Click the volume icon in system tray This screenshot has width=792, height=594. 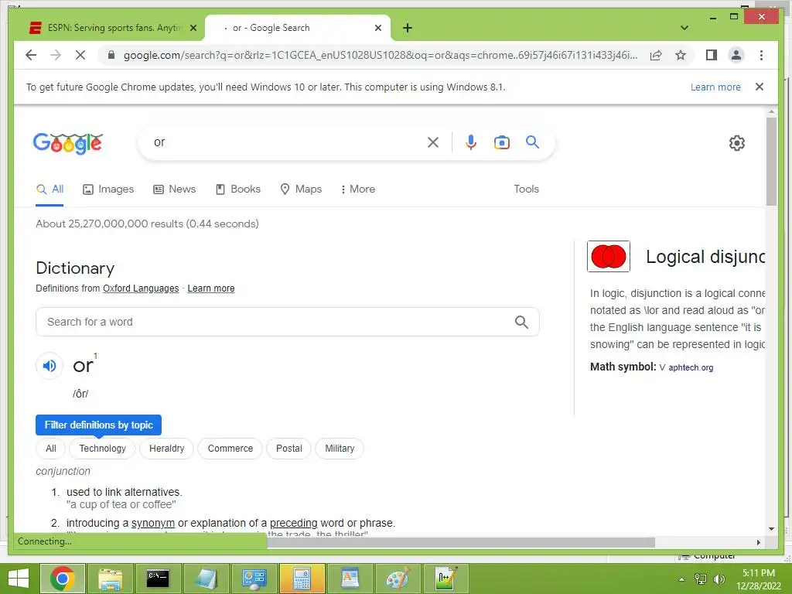point(719,579)
